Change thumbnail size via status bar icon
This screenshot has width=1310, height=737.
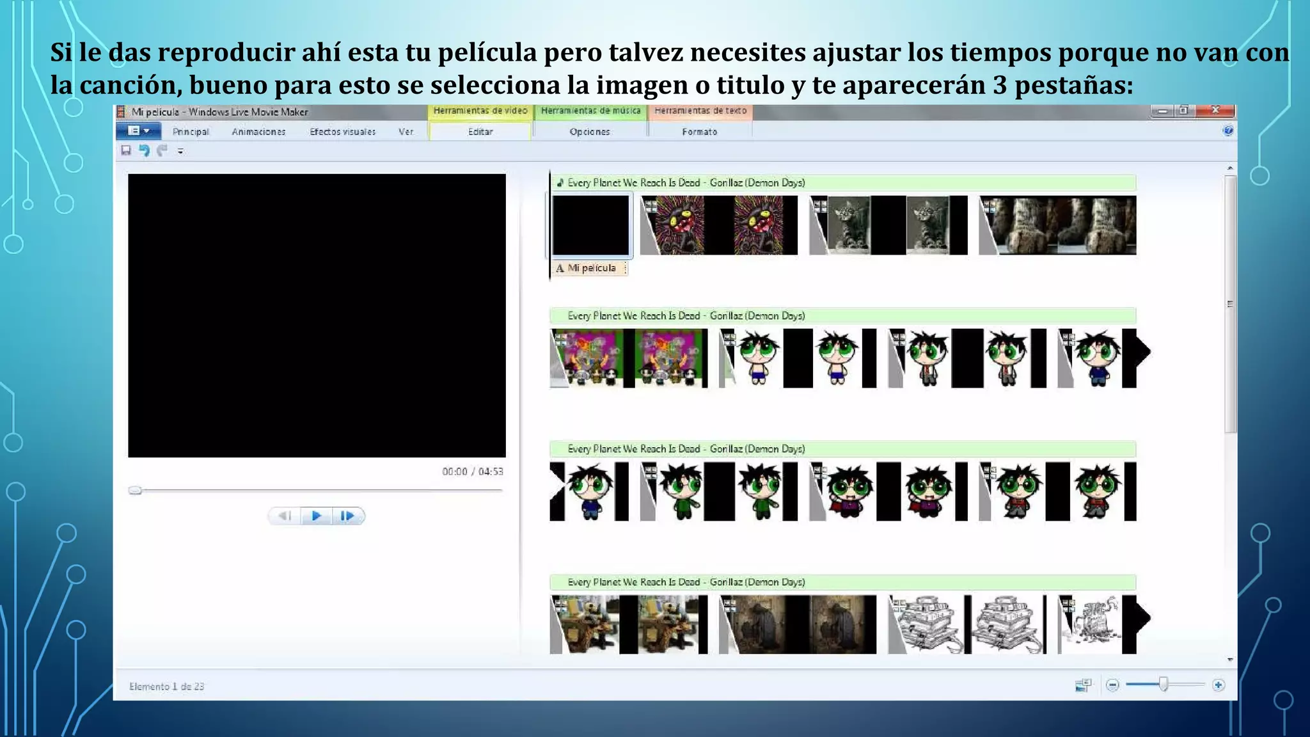pos(1082,685)
